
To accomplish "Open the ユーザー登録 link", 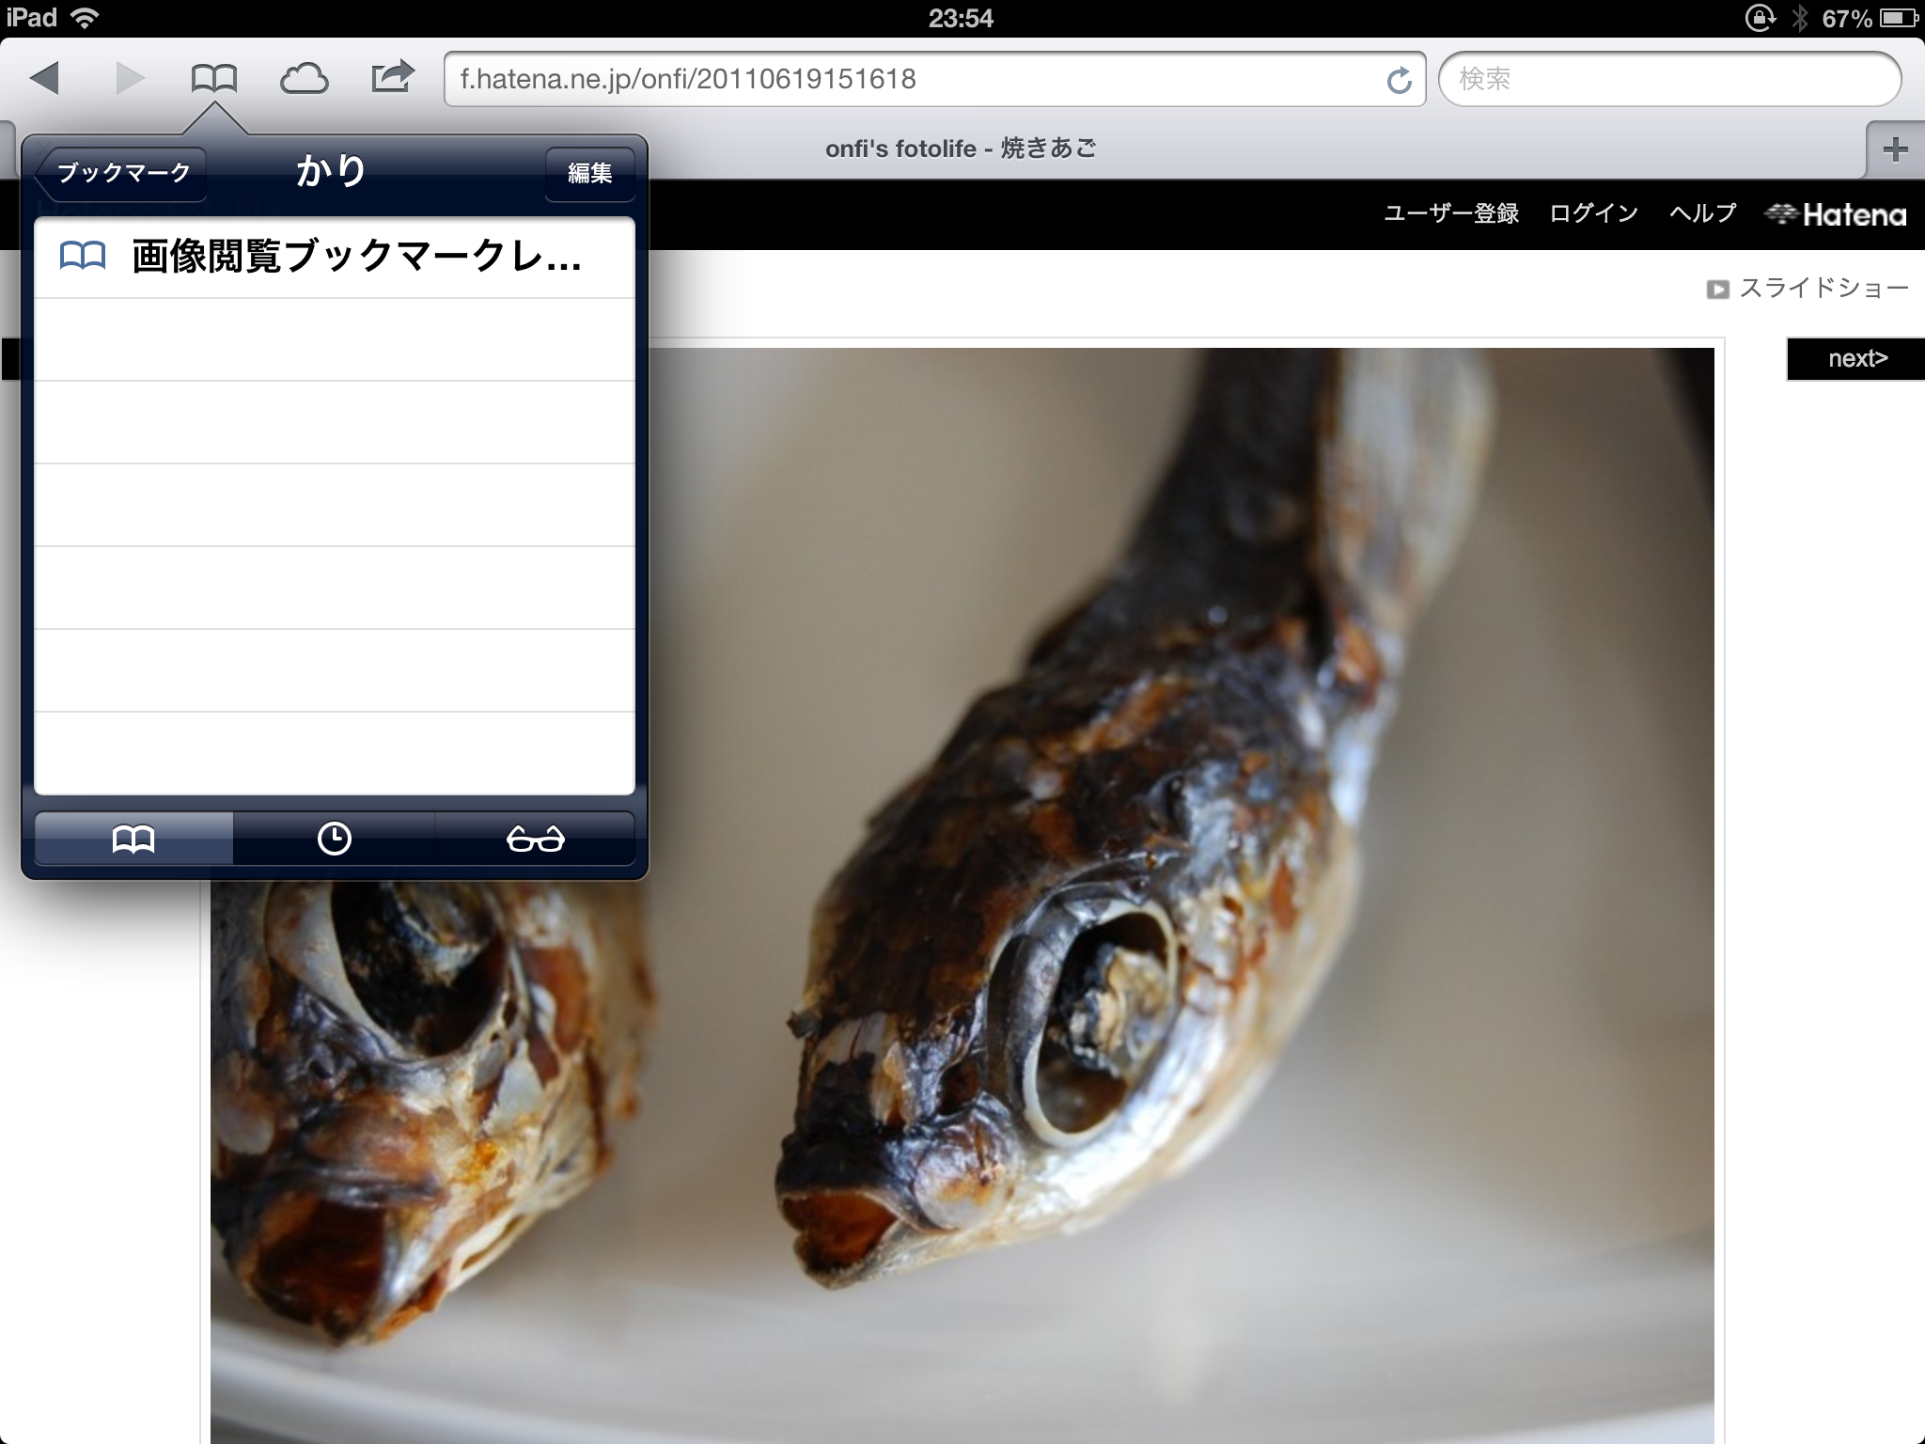I will (1451, 213).
